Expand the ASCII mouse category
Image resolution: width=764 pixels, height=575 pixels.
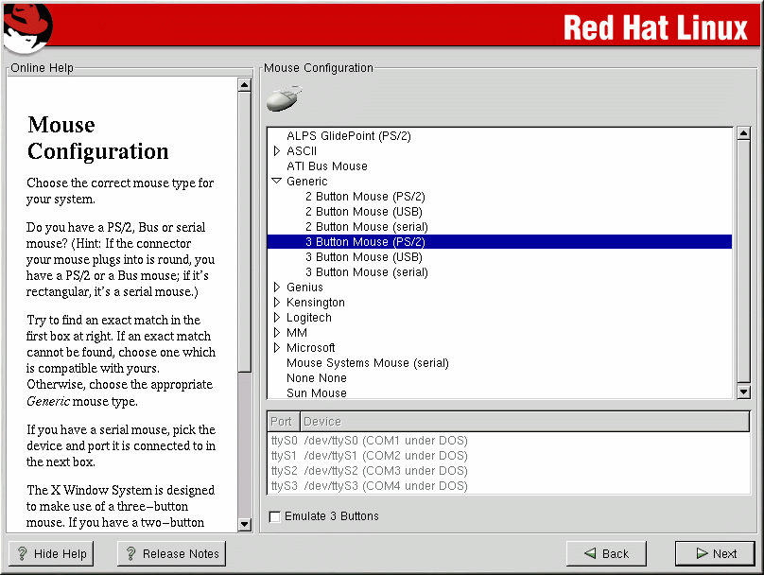[276, 151]
